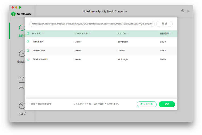The height and width of the screenshot is (135, 202).
Task: Uncheck the SPARK-AGAIN track checkbox
Action: coord(28,59)
